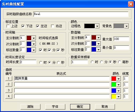Click the 最大值 input field

click(121, 39)
